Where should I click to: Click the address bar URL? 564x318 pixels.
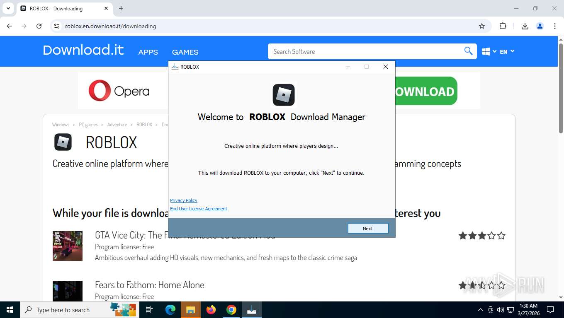[111, 26]
